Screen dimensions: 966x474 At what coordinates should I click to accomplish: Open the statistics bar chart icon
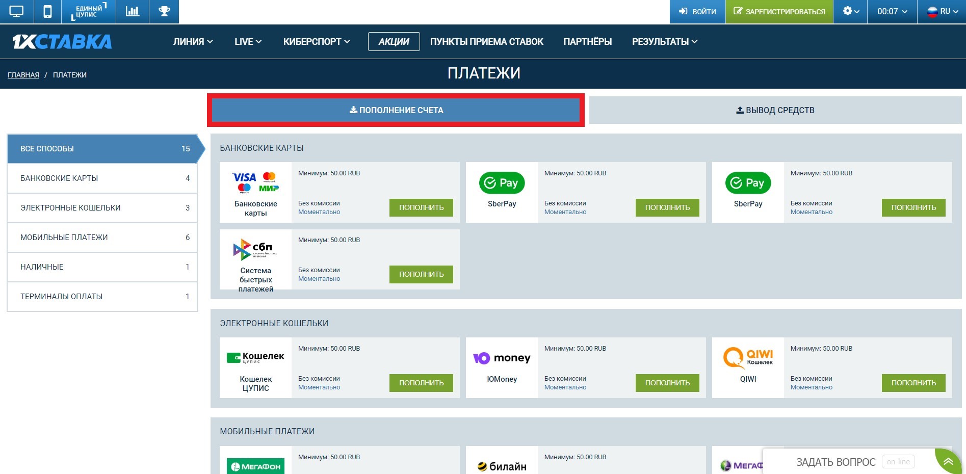pos(133,11)
